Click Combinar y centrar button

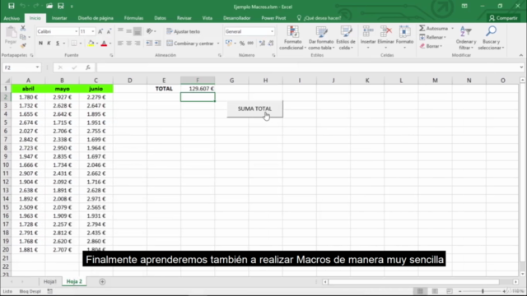[190, 44]
